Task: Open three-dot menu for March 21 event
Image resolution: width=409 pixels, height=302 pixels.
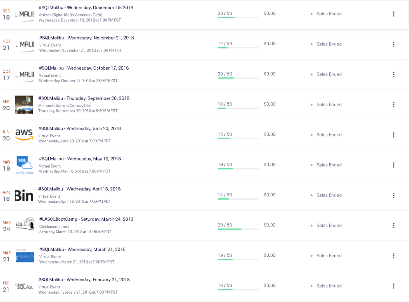Action: 393,256
